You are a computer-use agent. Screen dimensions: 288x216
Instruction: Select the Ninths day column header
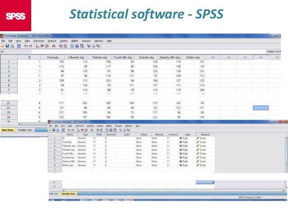pos(193,57)
